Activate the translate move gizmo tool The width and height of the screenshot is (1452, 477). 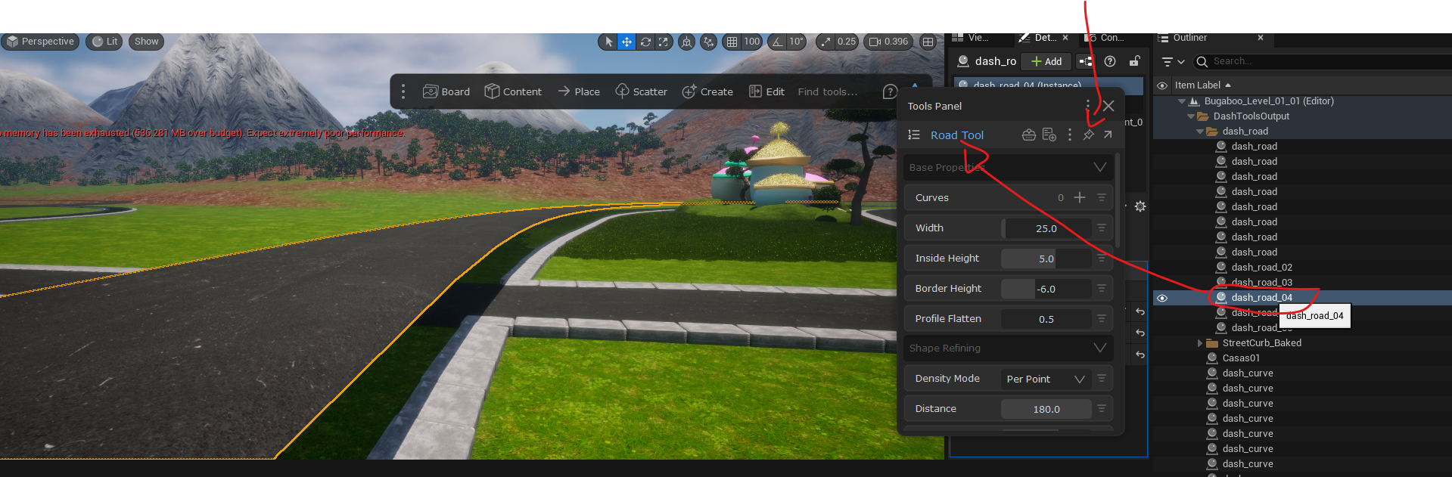[627, 42]
